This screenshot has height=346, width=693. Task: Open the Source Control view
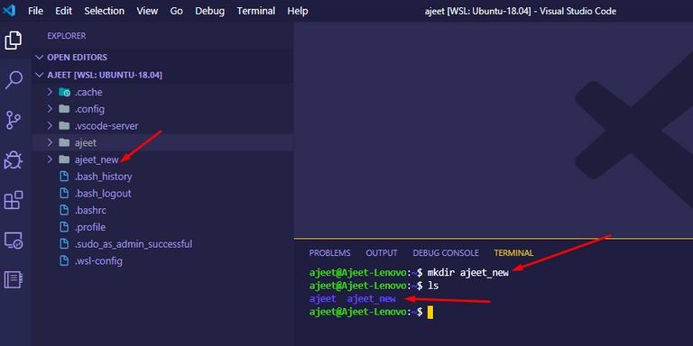pyautogui.click(x=14, y=120)
